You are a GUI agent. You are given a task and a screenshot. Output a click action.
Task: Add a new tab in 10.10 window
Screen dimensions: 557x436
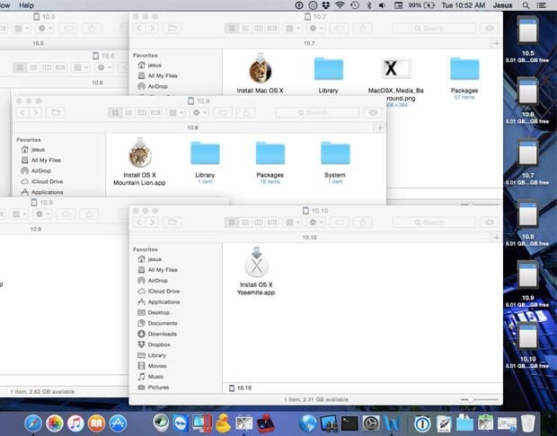point(497,238)
